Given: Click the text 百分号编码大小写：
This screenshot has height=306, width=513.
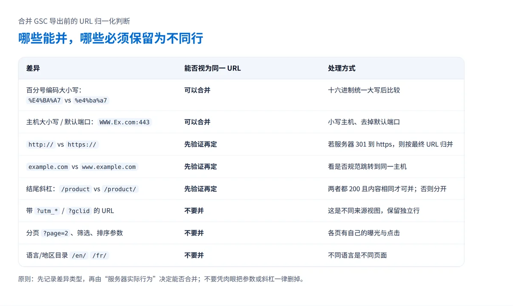Looking at the screenshot, I should point(54,91).
